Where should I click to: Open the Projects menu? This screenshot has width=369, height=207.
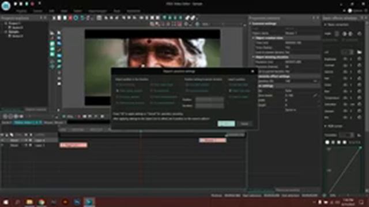(21, 11)
